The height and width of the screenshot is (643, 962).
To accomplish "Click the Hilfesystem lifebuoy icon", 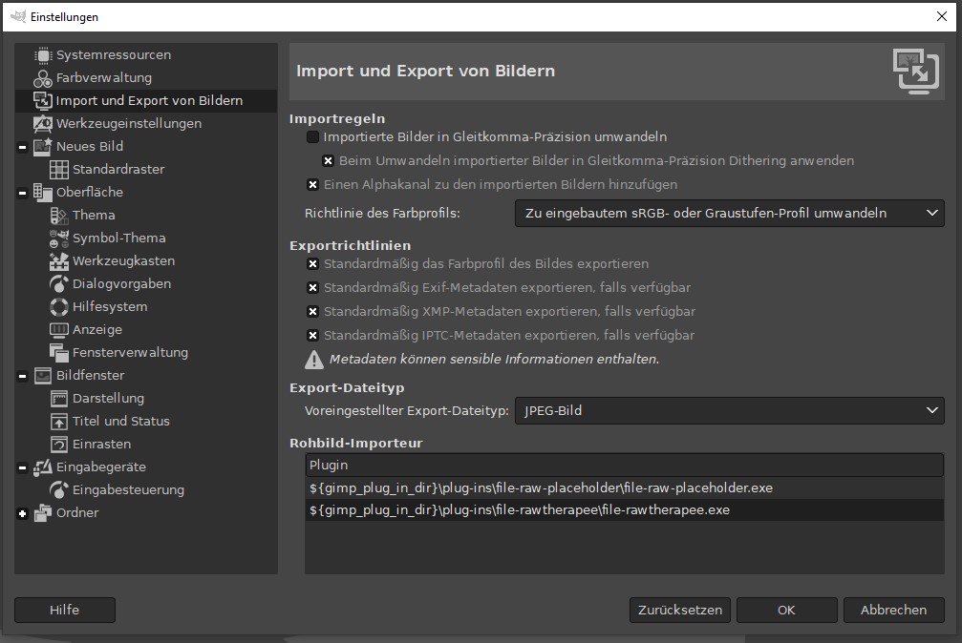I will [x=59, y=307].
